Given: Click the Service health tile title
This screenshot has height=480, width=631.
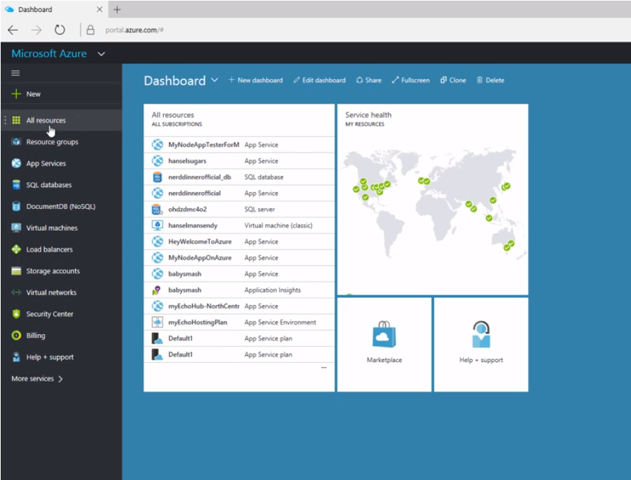Looking at the screenshot, I should tap(368, 114).
